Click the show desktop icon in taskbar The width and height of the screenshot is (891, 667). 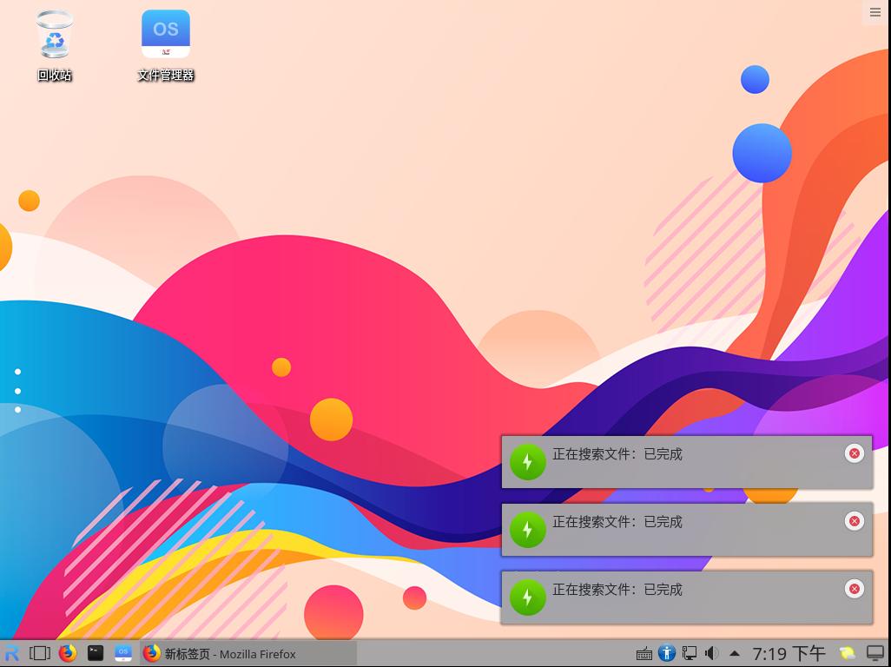coord(37,654)
